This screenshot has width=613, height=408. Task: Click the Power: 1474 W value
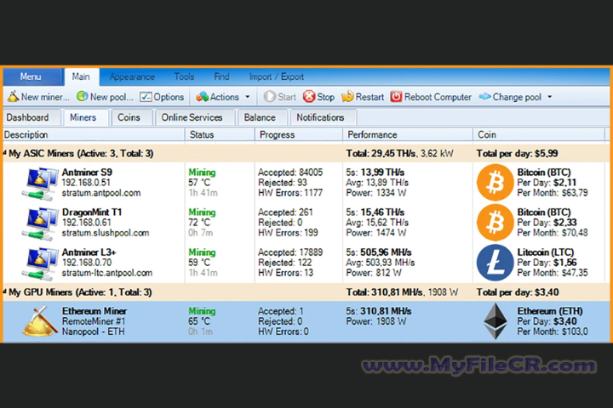376,233
